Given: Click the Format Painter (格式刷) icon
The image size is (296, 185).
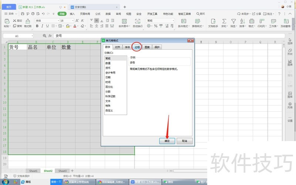Looking at the screenshot, I should [27, 21].
